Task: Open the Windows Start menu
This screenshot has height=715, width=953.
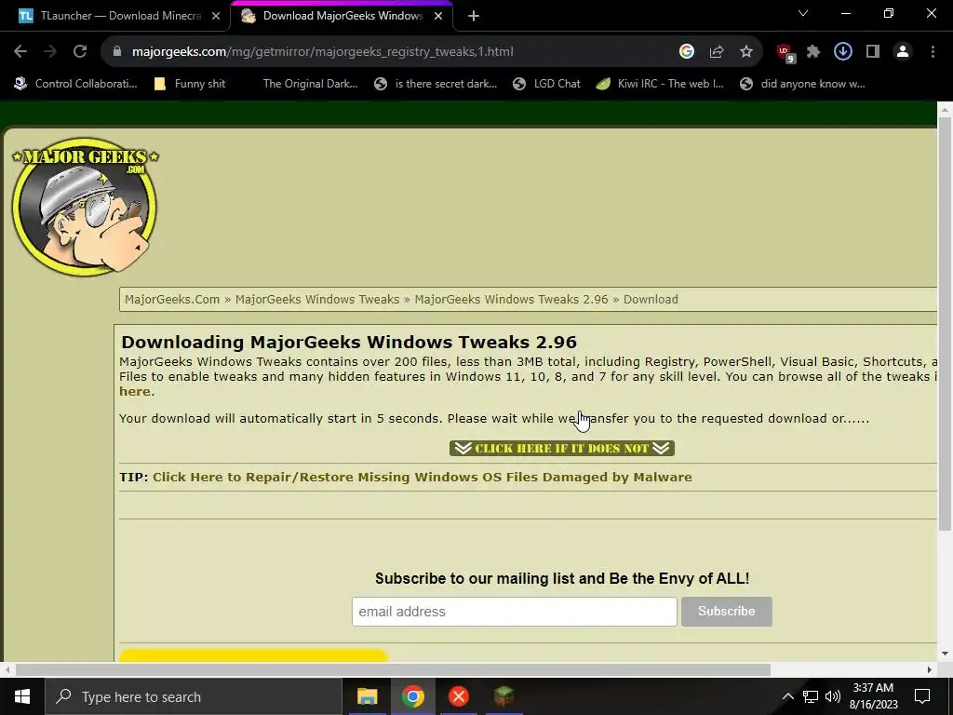Action: click(22, 696)
